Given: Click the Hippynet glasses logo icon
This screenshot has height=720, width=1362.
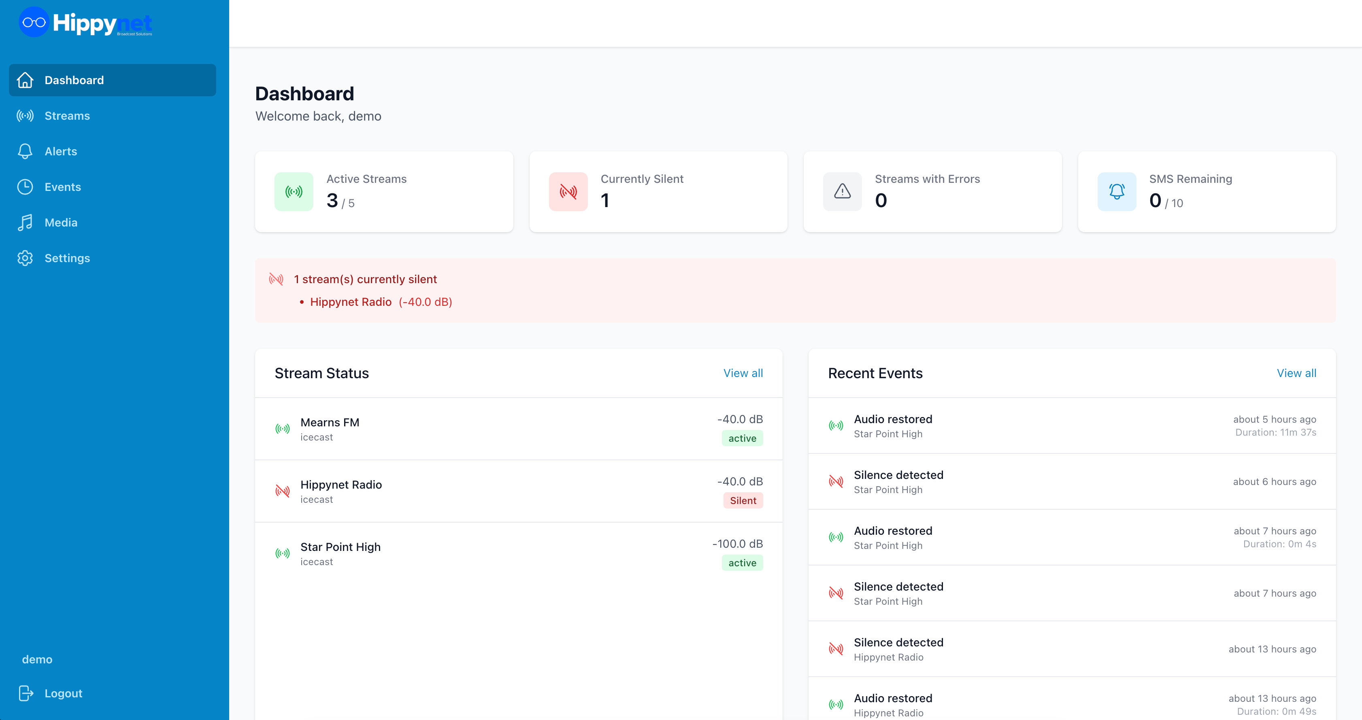Looking at the screenshot, I should click(34, 23).
